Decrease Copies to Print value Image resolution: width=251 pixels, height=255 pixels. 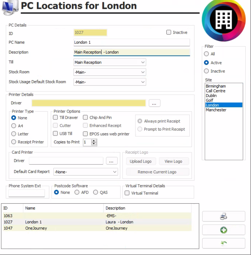(94, 144)
